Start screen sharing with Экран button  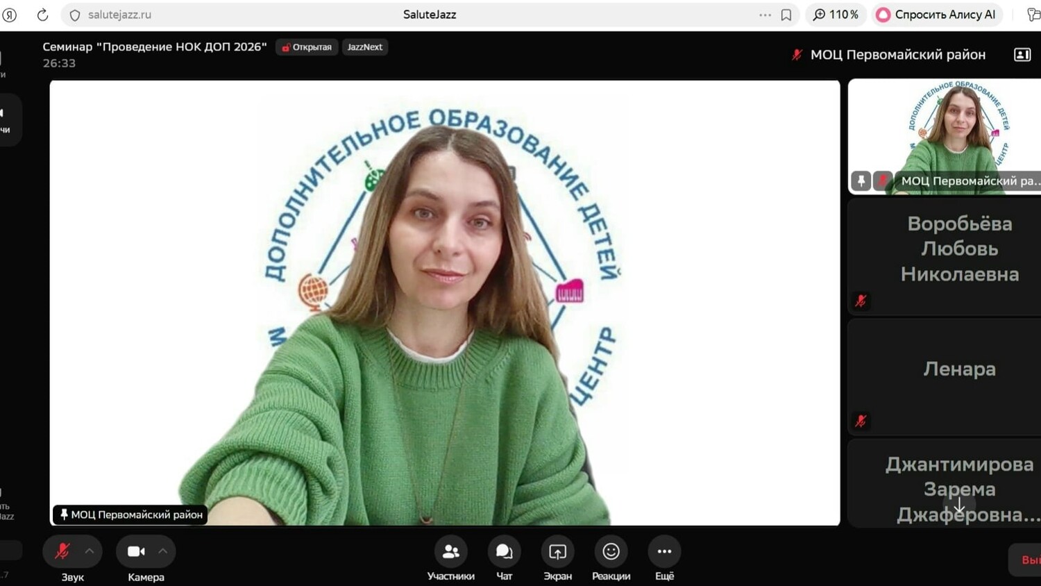click(x=557, y=551)
